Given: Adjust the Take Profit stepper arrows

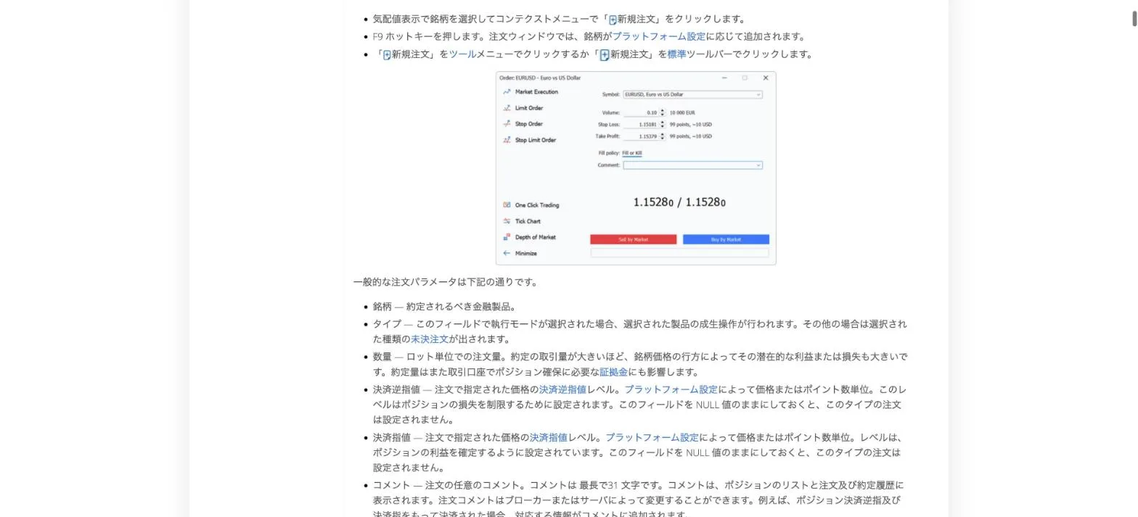Looking at the screenshot, I should [662, 136].
